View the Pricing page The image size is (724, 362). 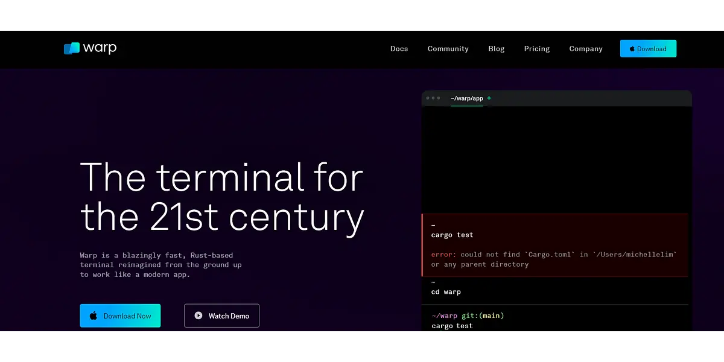tap(536, 49)
